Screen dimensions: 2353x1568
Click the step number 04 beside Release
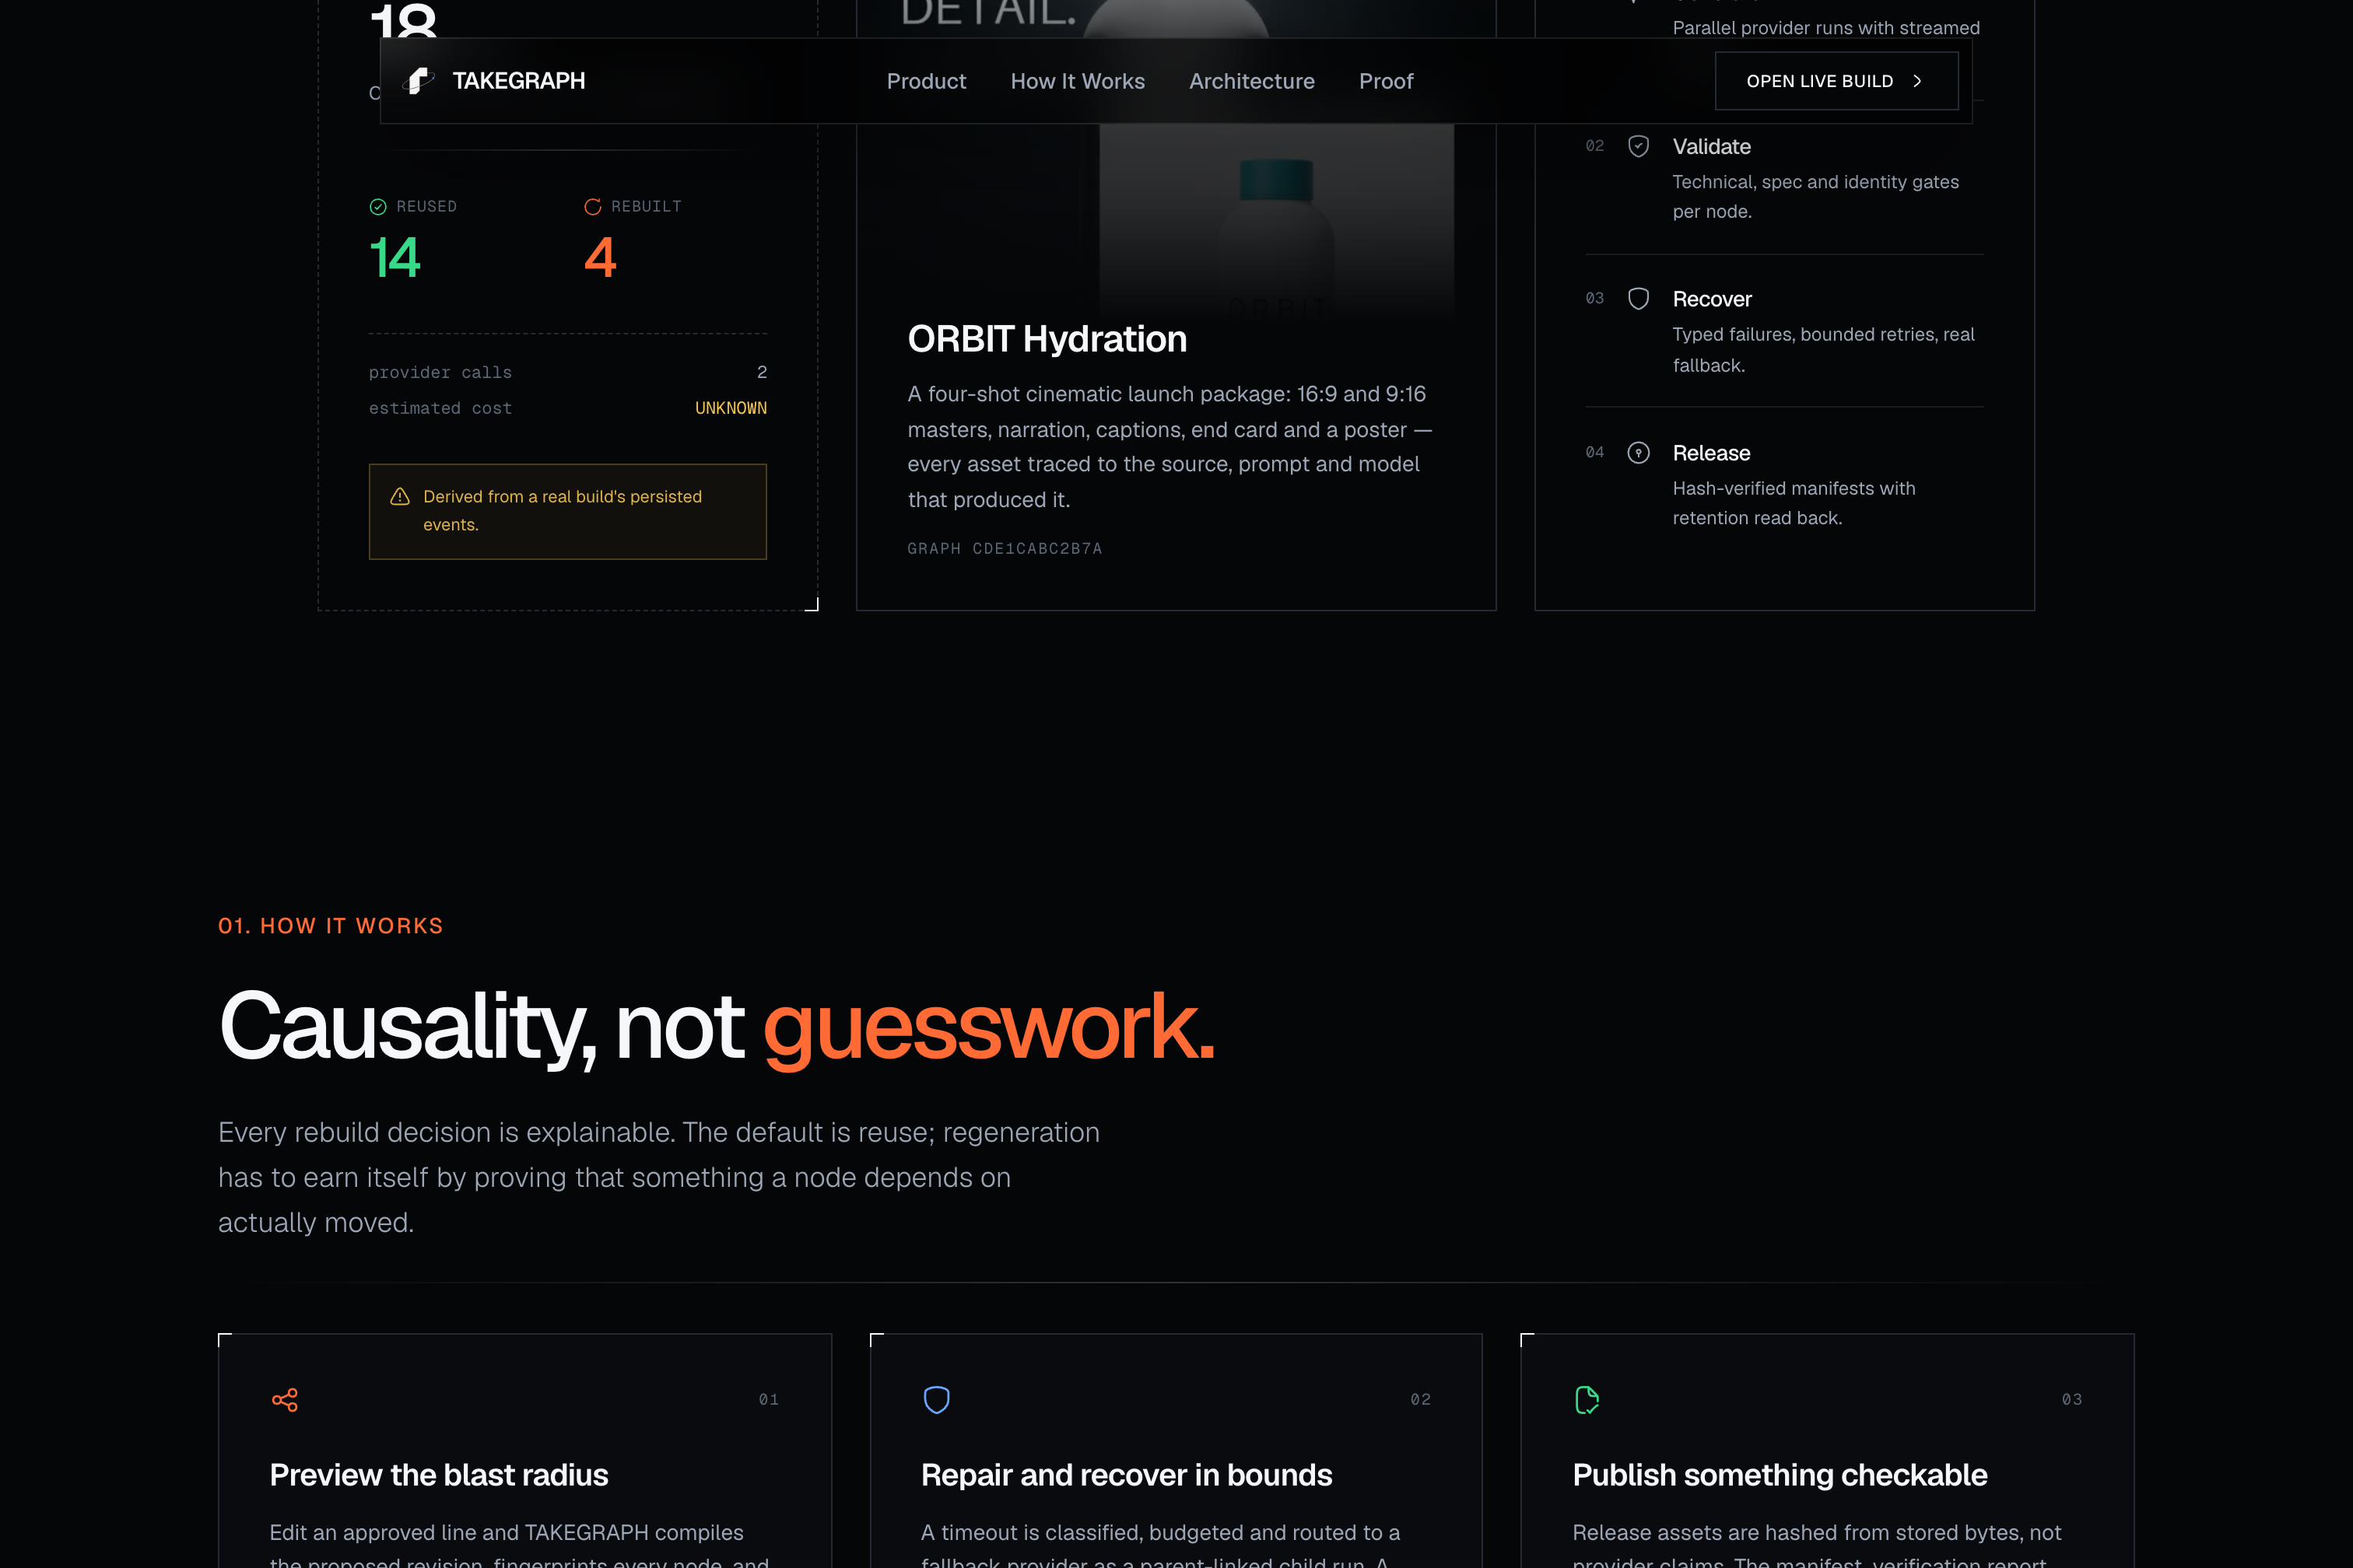(x=1594, y=452)
